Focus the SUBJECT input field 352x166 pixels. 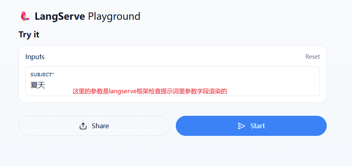coord(173,81)
